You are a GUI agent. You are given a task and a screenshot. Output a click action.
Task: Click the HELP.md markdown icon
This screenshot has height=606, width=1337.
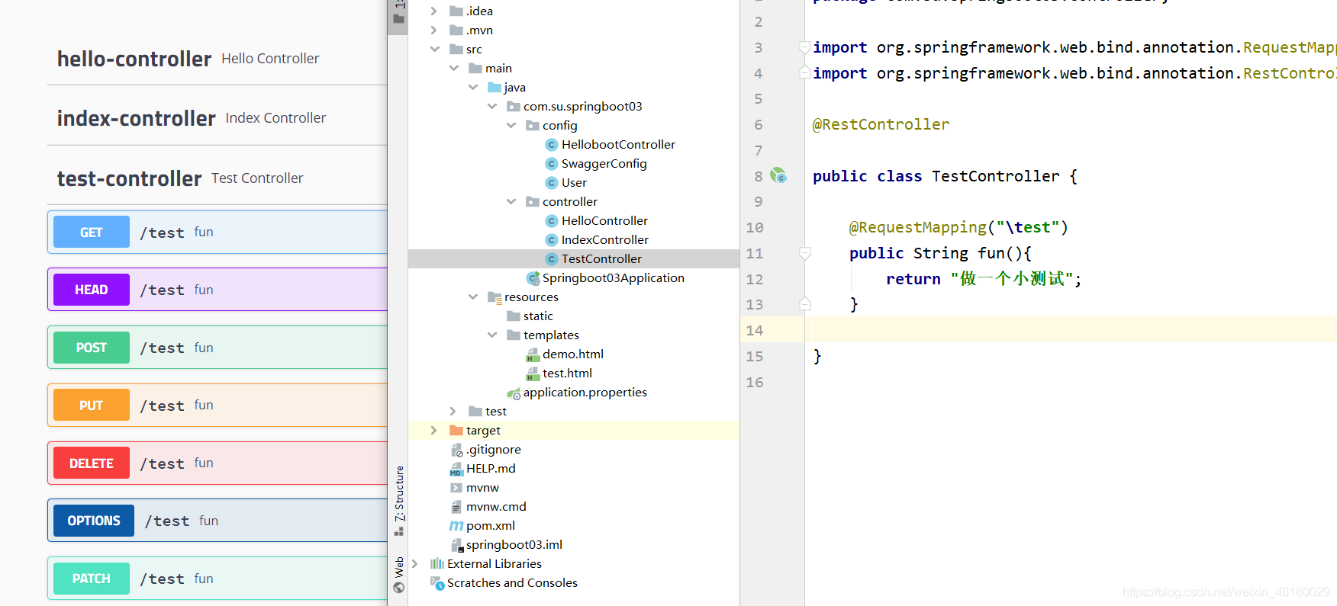coord(456,469)
